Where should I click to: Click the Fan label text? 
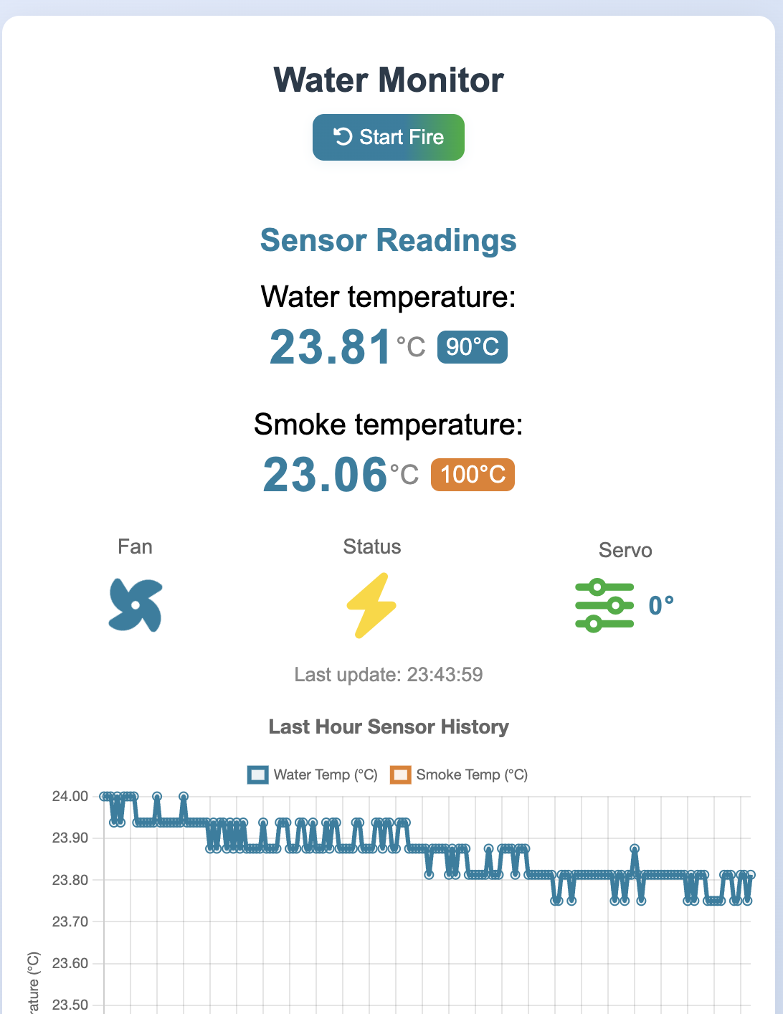135,547
